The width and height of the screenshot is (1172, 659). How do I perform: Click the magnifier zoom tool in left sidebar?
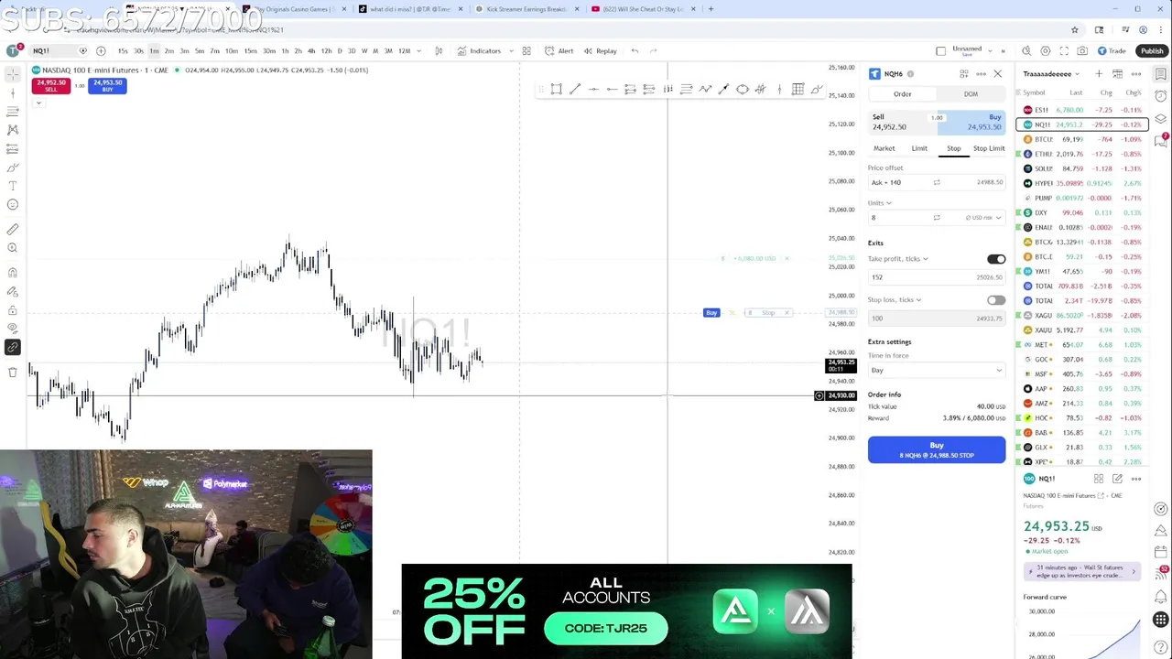(13, 248)
